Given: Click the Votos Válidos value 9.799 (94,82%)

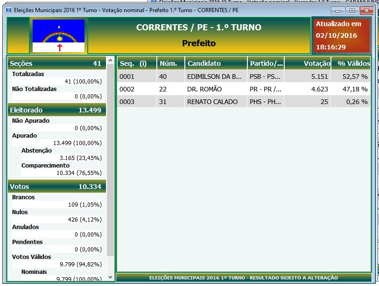Looking at the screenshot, I should click(81, 264).
